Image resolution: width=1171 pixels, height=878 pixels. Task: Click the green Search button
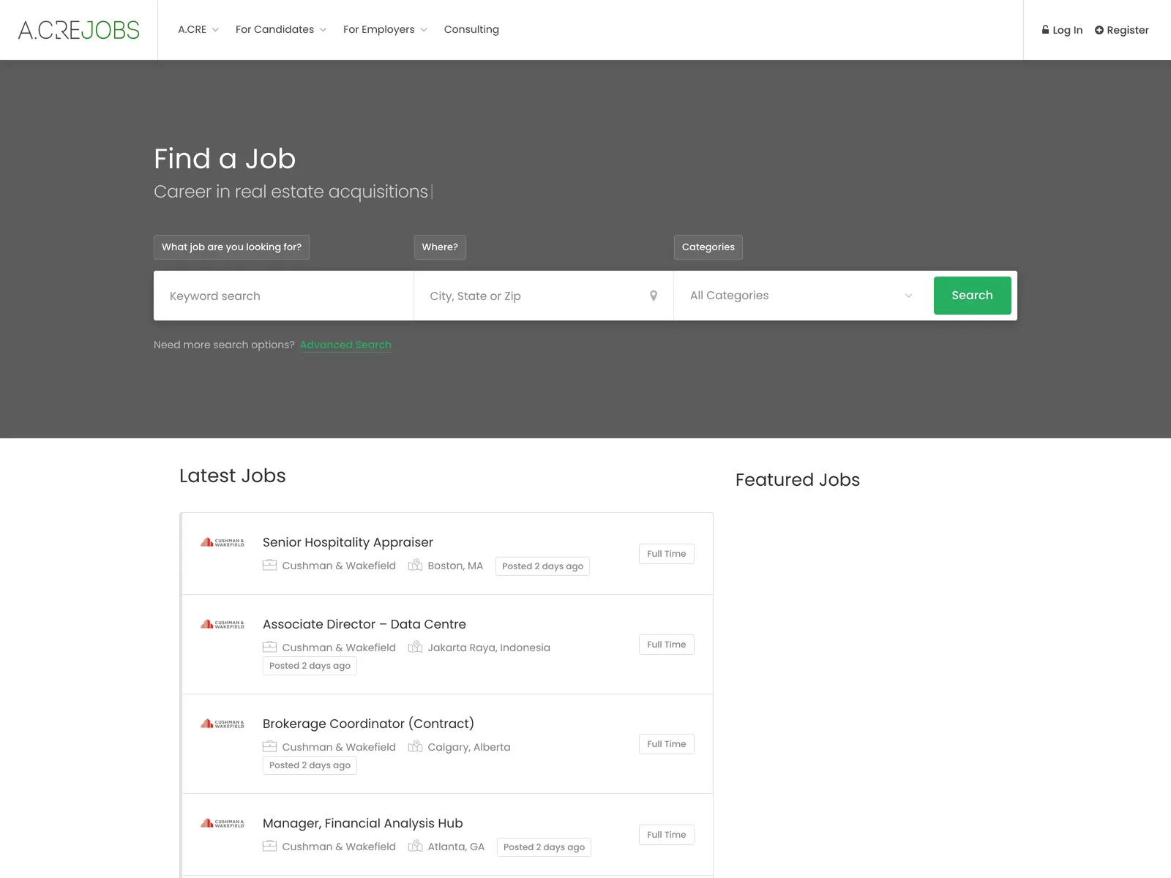coord(972,296)
